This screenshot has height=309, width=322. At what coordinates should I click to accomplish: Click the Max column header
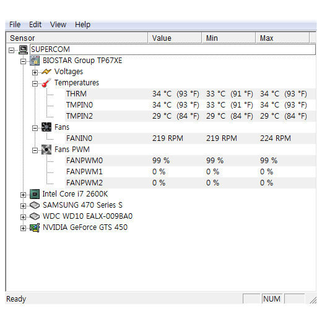click(x=282, y=38)
